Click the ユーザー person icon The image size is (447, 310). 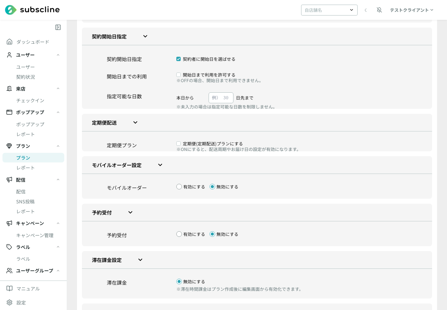9,55
